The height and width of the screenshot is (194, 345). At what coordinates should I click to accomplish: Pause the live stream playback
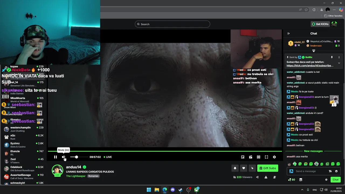(56, 157)
